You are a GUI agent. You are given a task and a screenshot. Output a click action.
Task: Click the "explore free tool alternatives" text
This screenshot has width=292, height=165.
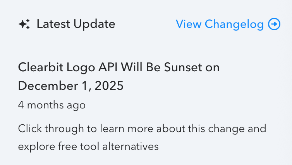(x=88, y=146)
